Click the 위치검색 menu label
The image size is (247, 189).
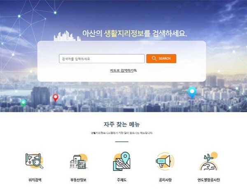click(35, 180)
